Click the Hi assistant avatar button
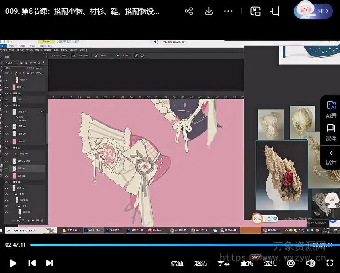 [313, 11]
